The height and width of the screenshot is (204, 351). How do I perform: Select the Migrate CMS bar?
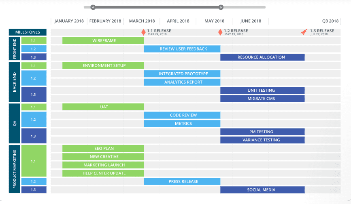pyautogui.click(x=262, y=99)
